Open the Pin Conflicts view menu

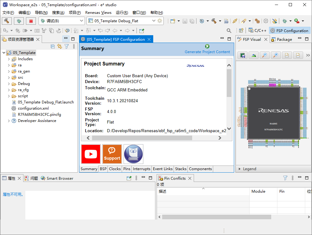tap(293, 178)
